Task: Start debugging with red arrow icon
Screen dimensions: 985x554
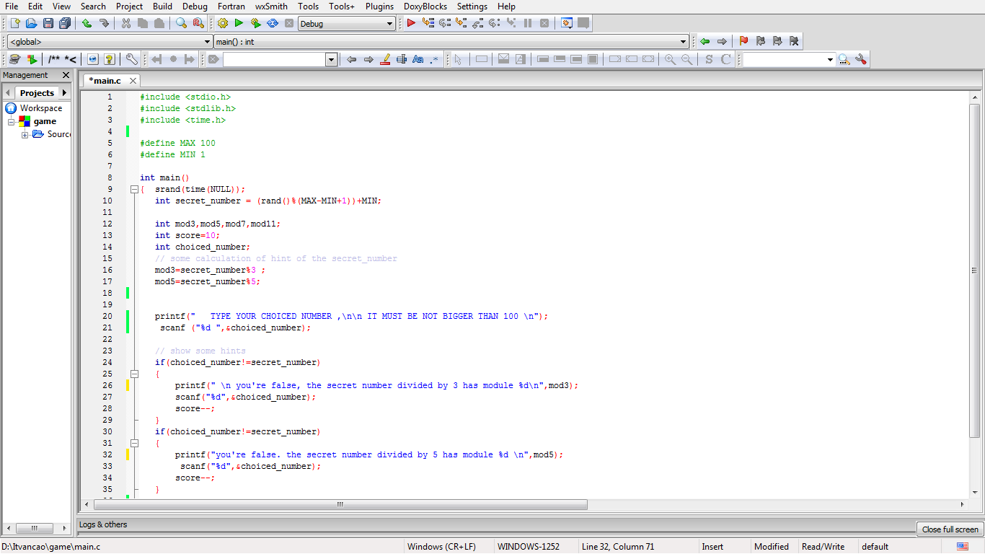Action: tap(411, 23)
